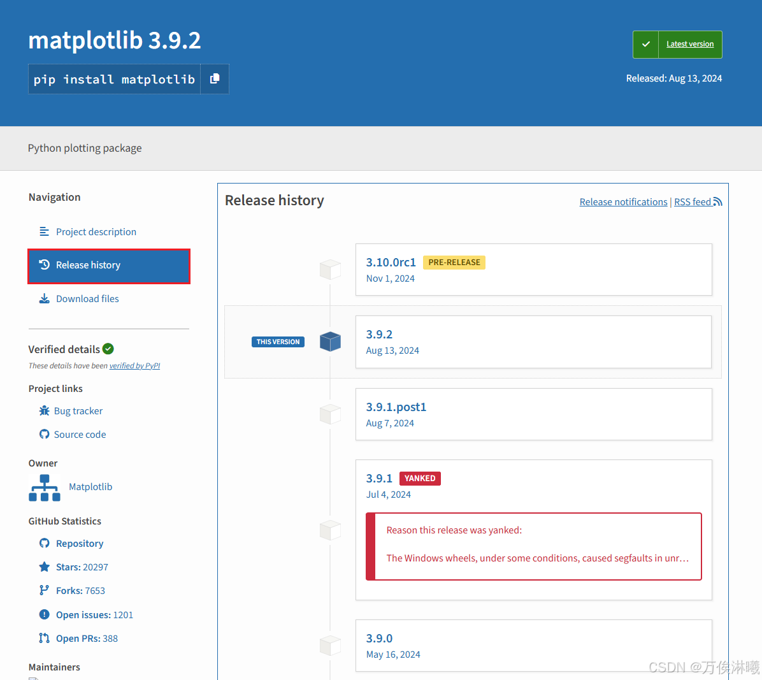Click the GitHub icon beside Source code

click(44, 434)
